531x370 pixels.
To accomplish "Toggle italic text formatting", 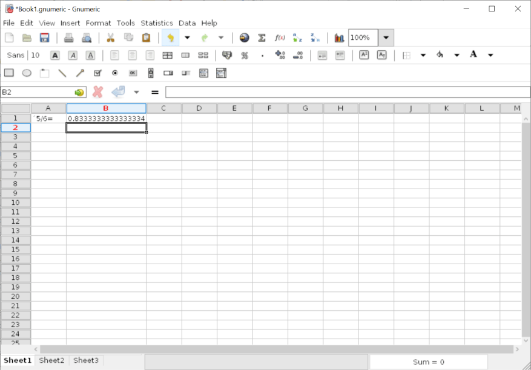I will (x=73, y=55).
